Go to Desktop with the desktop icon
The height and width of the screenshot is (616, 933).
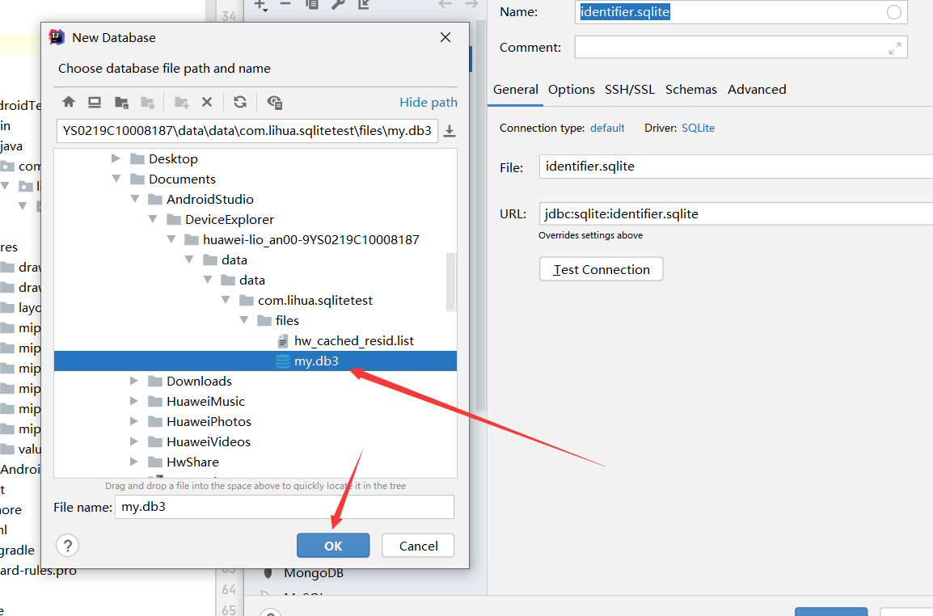(x=95, y=102)
